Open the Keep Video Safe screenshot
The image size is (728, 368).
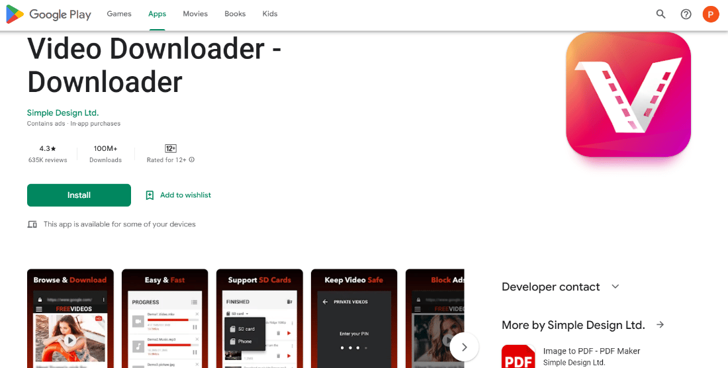[354, 318]
